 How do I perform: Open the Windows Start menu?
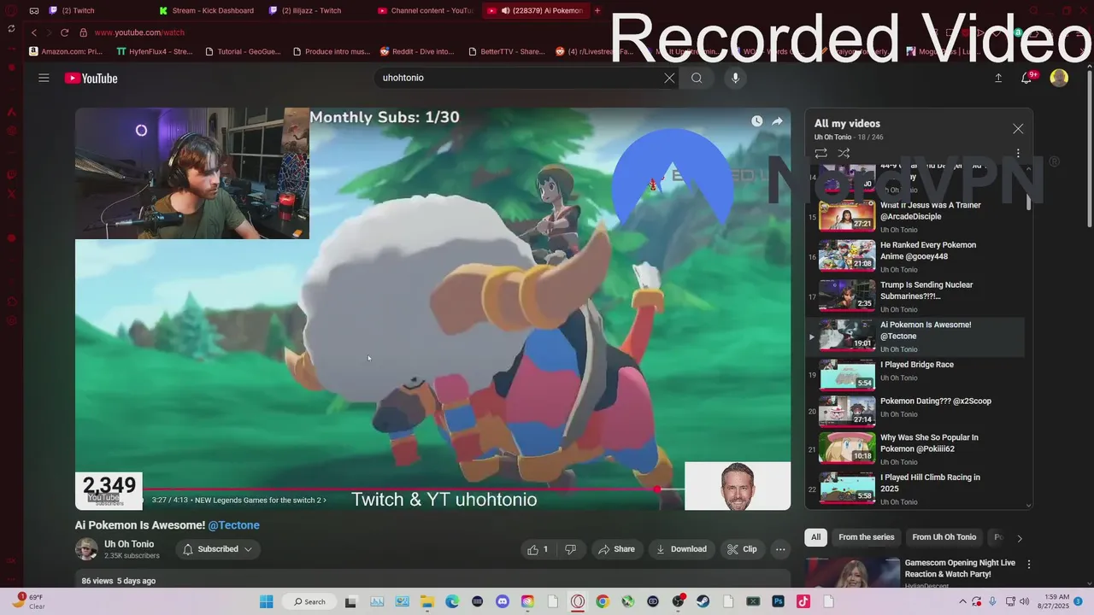266,601
